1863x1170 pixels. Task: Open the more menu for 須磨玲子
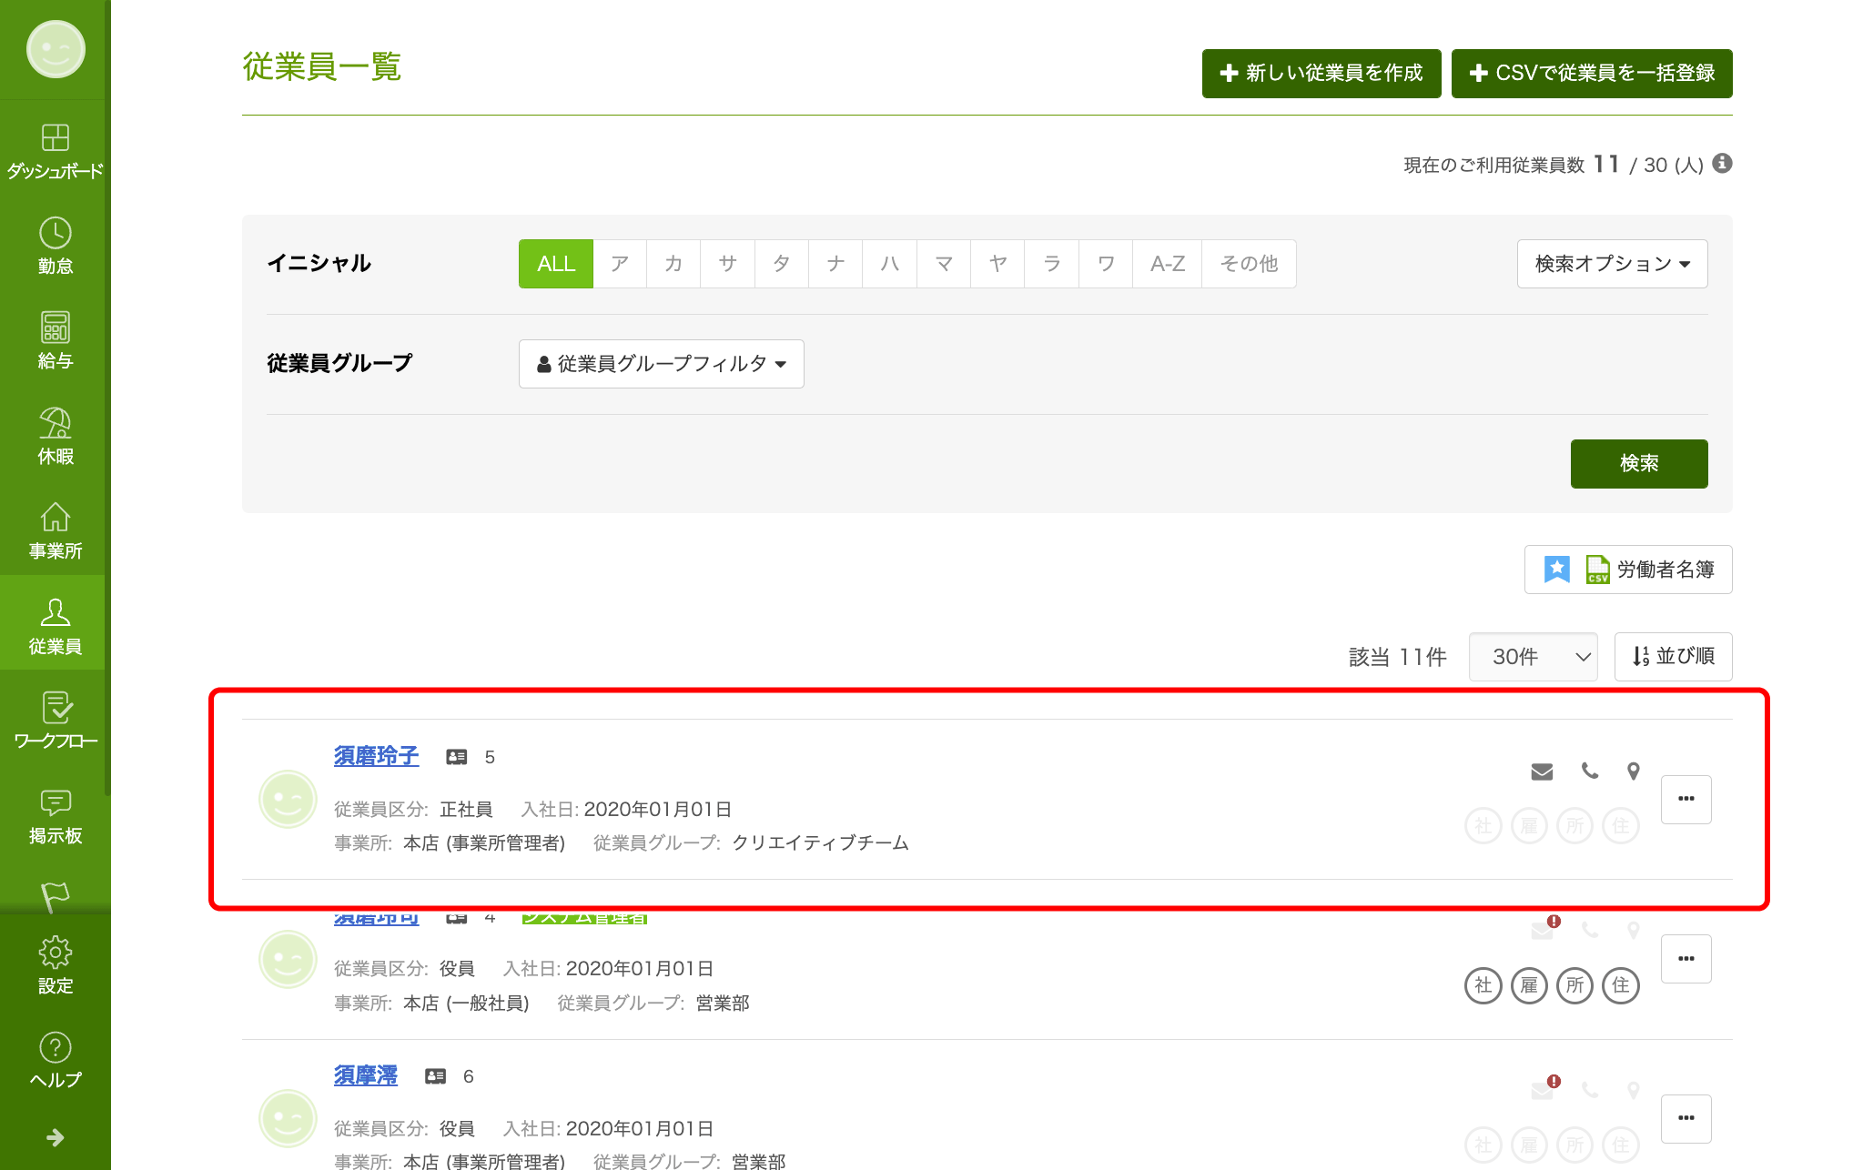[x=1686, y=800]
